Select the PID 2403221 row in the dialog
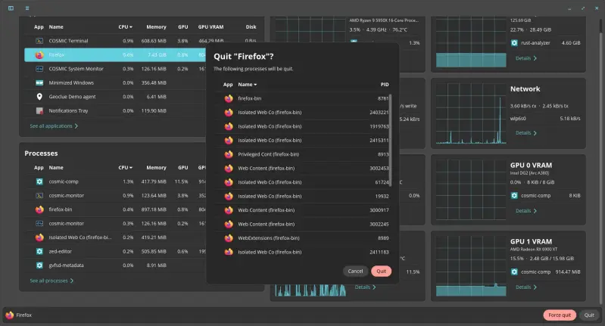The image size is (605, 326). [303, 113]
